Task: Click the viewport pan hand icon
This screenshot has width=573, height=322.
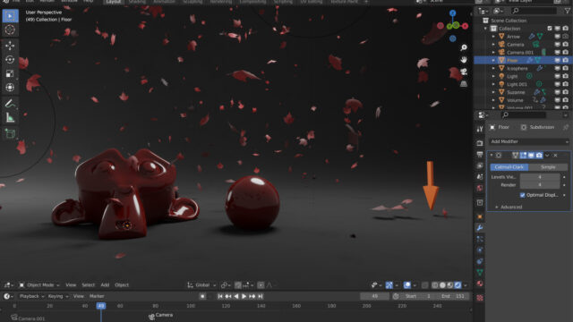Action: [x=464, y=60]
